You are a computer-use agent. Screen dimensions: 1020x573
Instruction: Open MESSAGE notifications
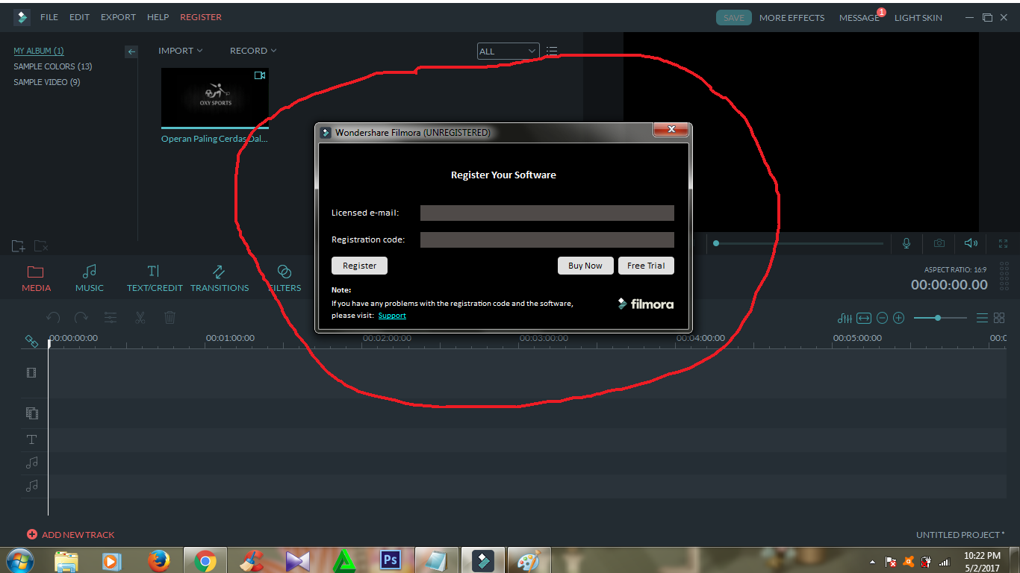pos(859,18)
